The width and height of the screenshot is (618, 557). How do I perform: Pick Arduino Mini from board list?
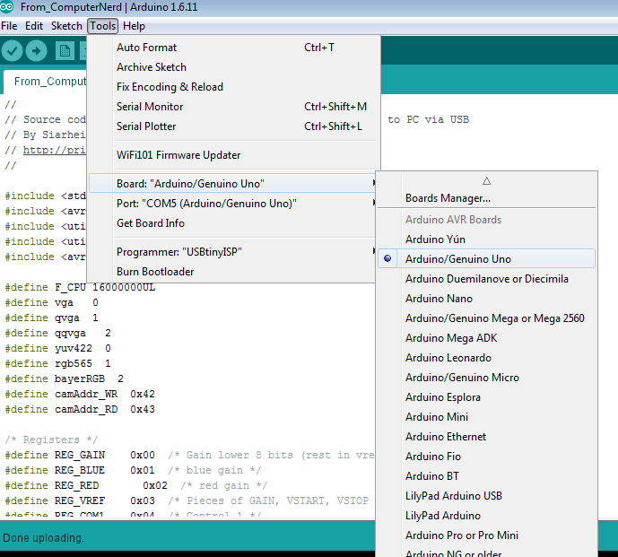tap(487, 417)
